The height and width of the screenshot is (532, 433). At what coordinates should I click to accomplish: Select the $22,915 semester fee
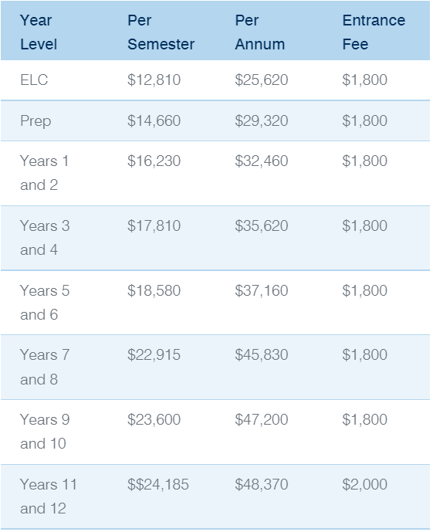(154, 355)
